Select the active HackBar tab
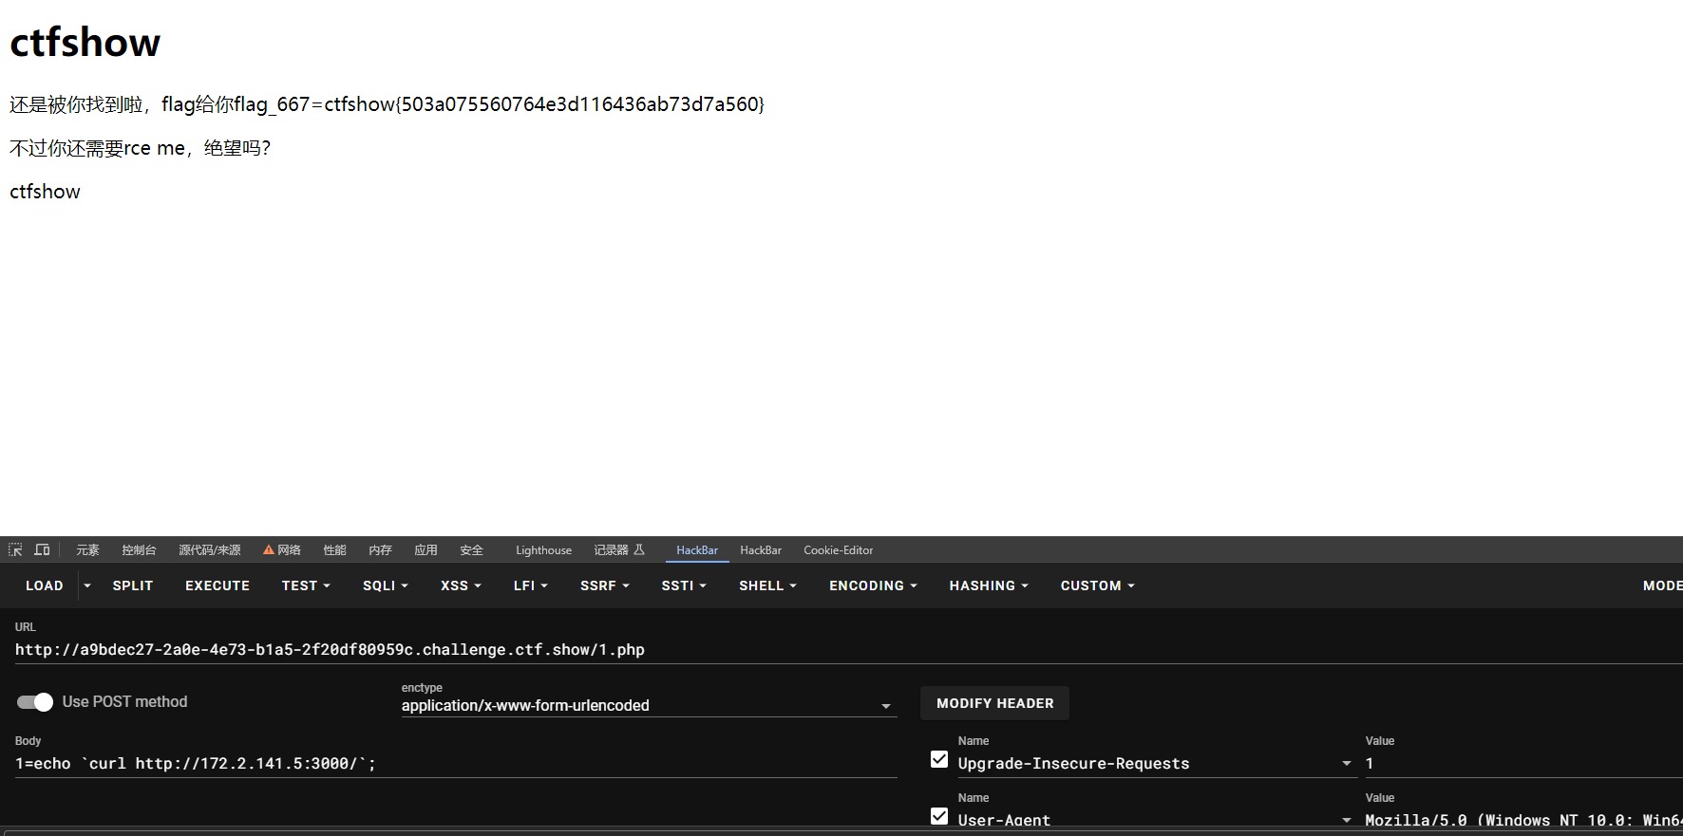This screenshot has width=1683, height=836. [697, 550]
